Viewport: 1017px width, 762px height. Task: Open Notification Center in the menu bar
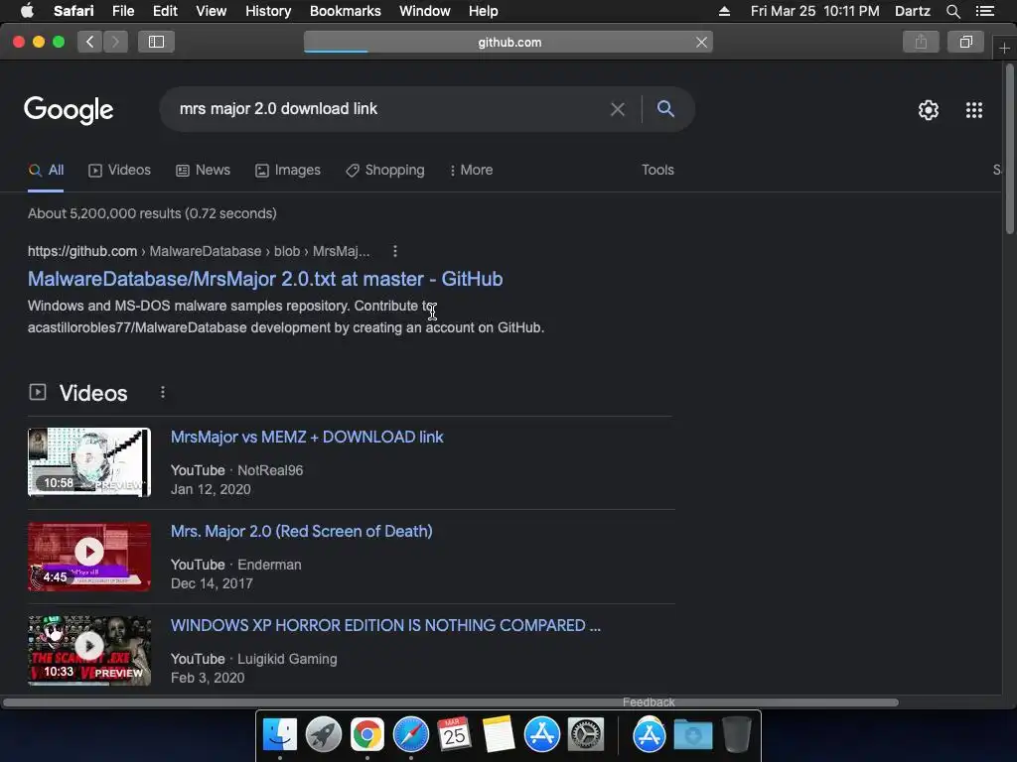click(985, 11)
